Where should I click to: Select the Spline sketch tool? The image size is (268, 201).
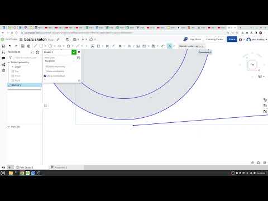pos(78,46)
